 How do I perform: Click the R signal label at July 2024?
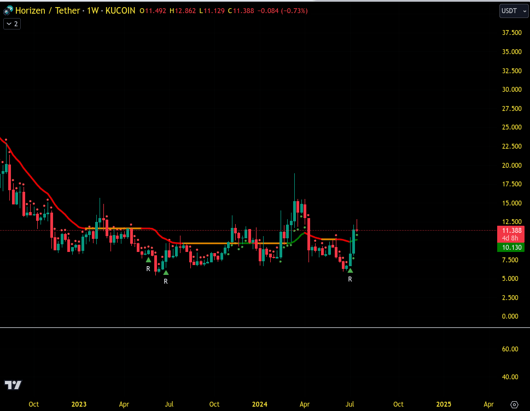(x=350, y=279)
